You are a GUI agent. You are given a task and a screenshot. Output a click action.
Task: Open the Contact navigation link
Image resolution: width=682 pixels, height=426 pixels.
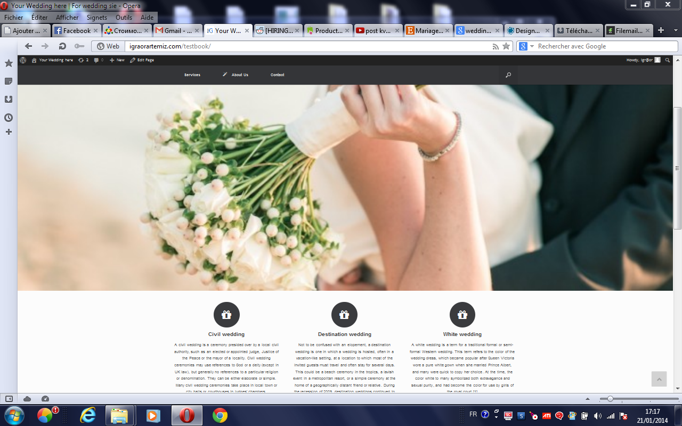(x=277, y=75)
